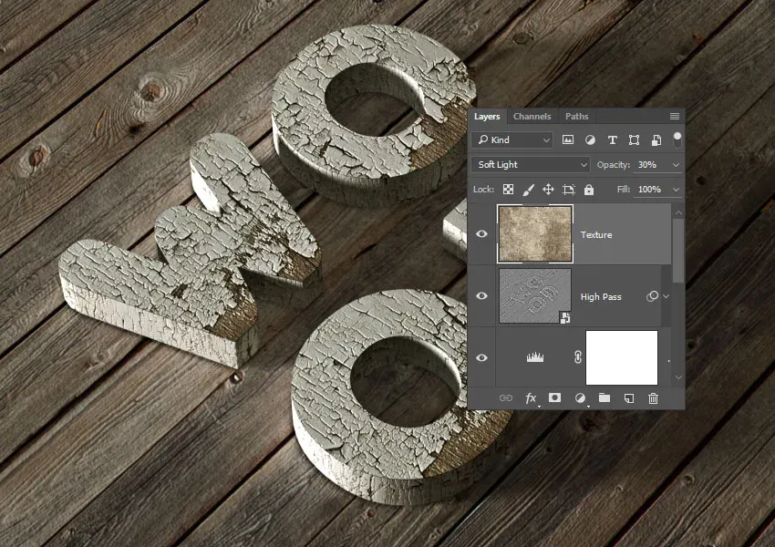Open the Fill slider dropdown arrow
Viewport: 775px width, 547px height.
677,190
